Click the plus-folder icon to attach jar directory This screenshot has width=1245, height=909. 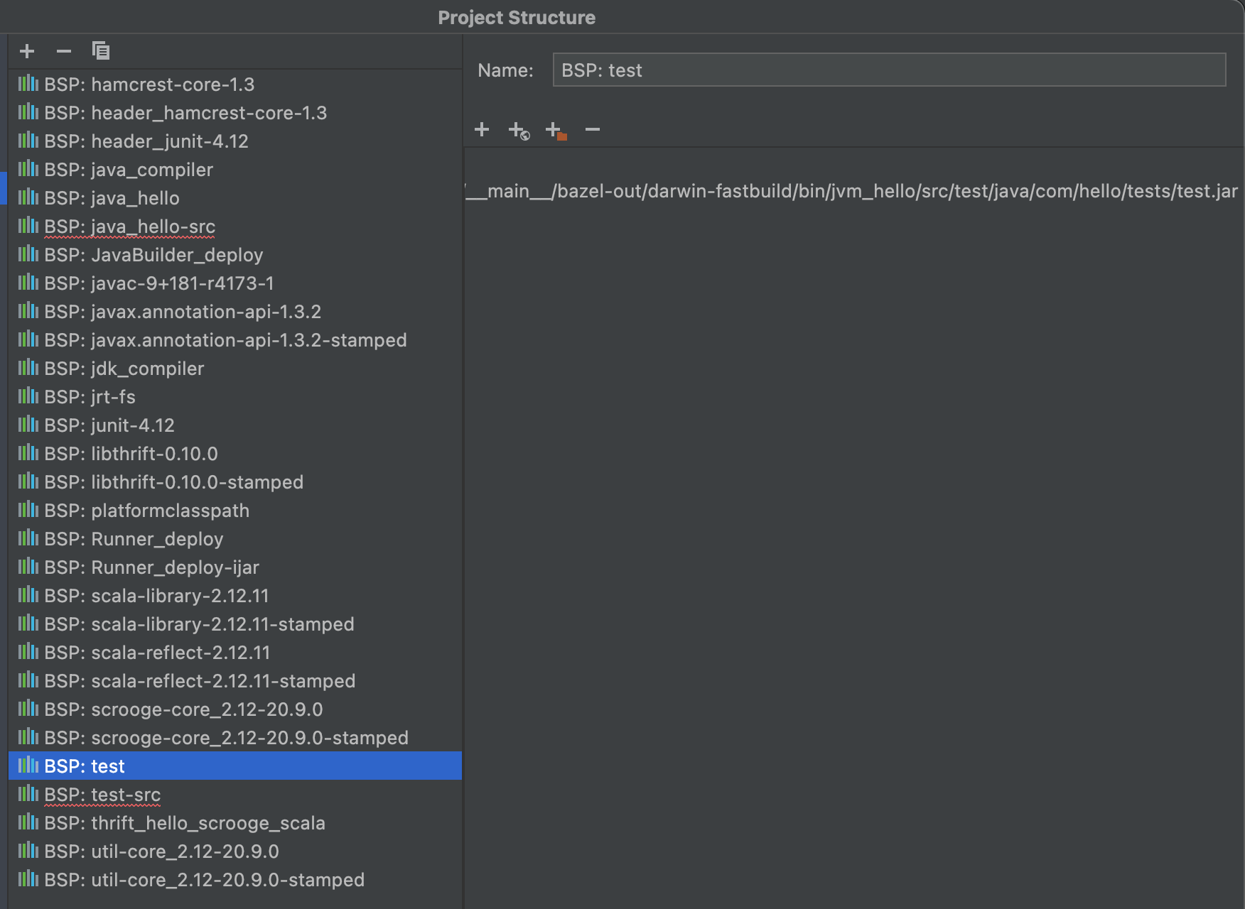point(556,129)
